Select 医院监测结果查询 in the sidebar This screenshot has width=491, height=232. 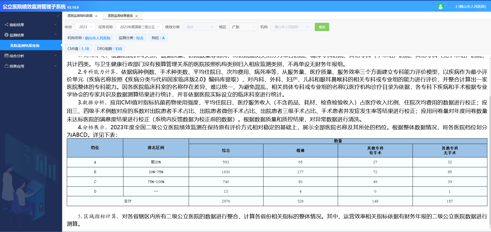point(25,46)
